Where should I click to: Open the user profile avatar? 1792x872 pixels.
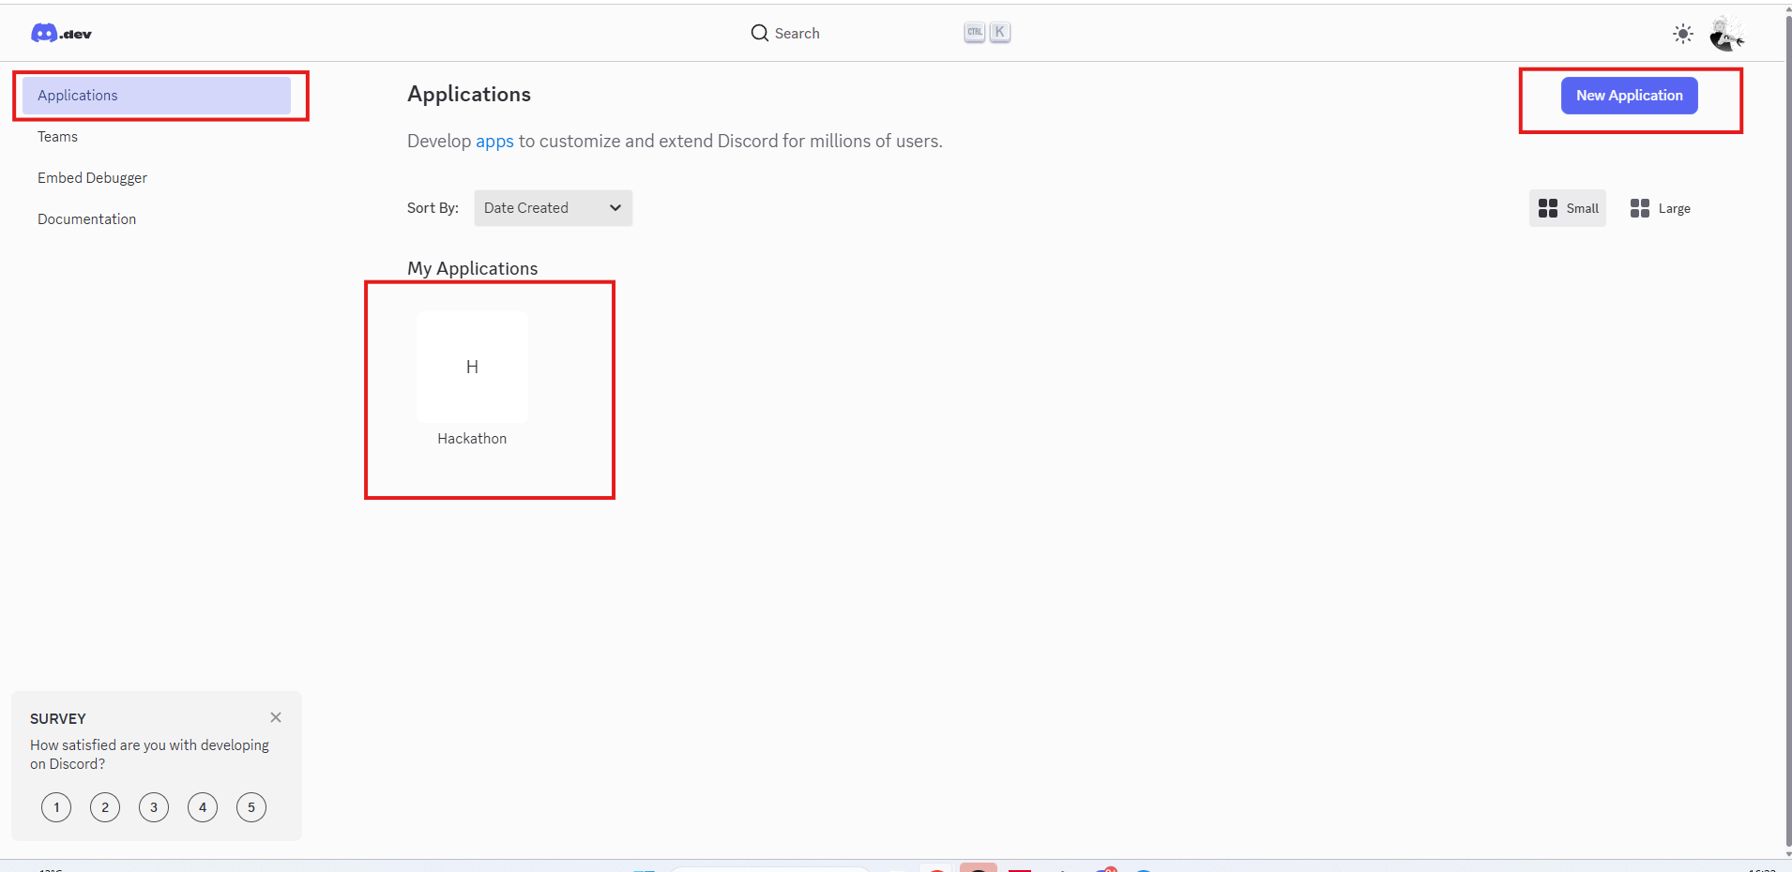1725,34
